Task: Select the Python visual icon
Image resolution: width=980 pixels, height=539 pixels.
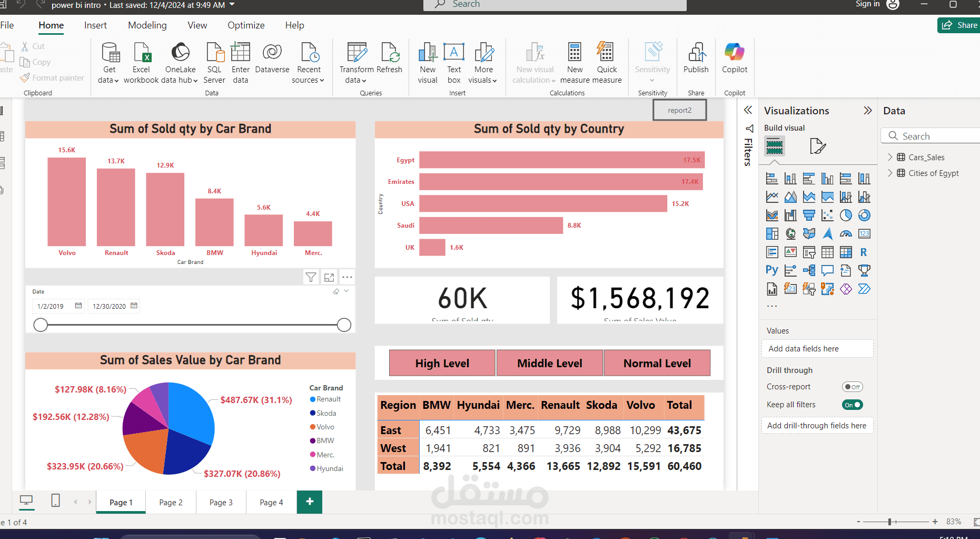Action: coord(772,270)
